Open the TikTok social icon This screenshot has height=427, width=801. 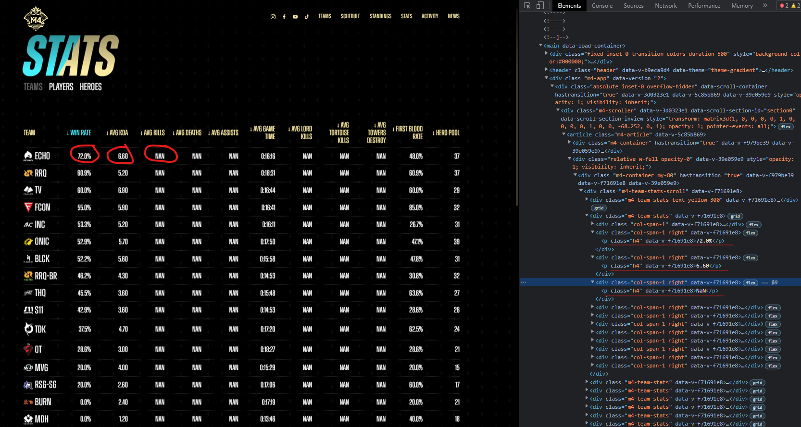click(x=307, y=17)
